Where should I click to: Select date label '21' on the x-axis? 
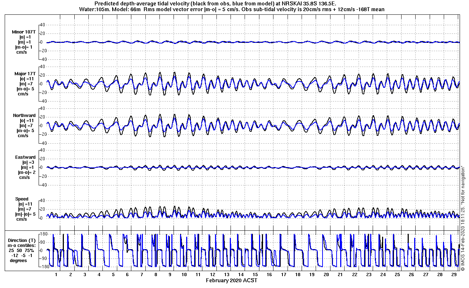[x=340, y=274]
